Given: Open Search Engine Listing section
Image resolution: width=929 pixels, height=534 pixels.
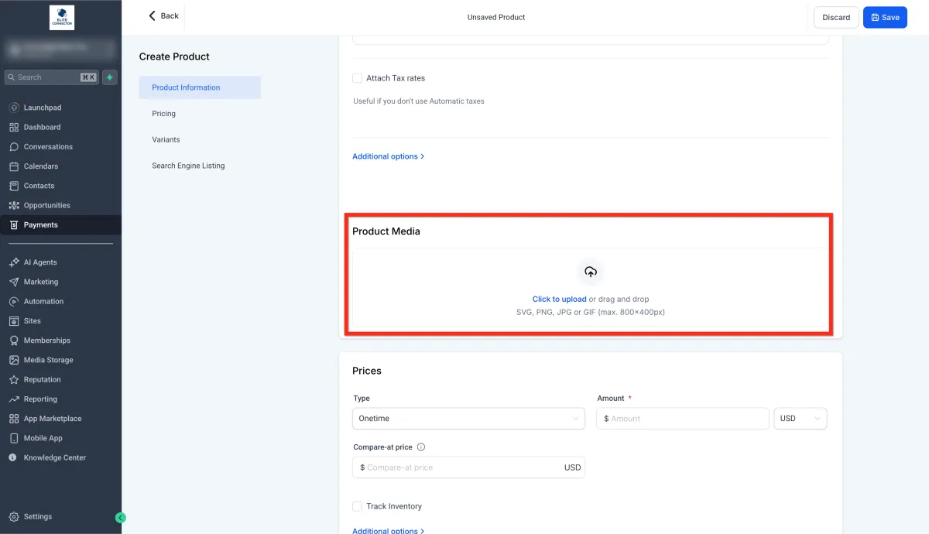Looking at the screenshot, I should tap(188, 166).
